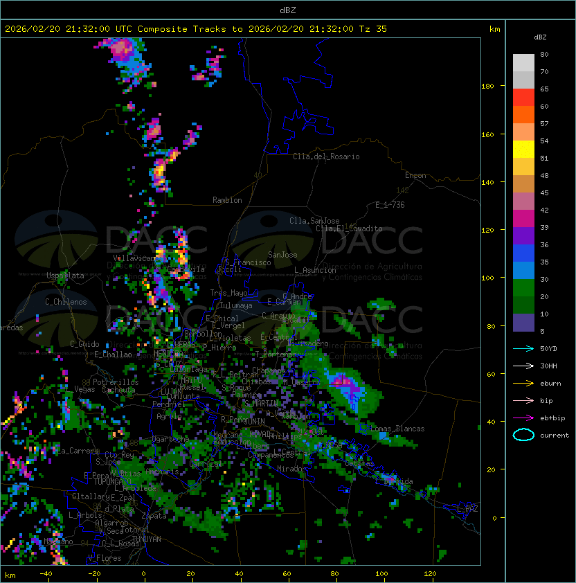Image resolution: width=576 pixels, height=583 pixels.
Task: Click the '140' km axis tick label
Action: click(x=487, y=183)
